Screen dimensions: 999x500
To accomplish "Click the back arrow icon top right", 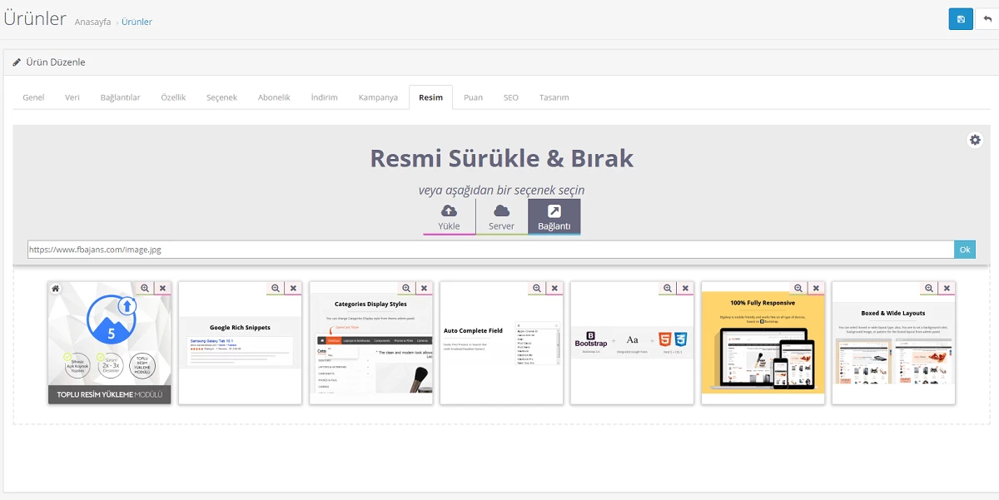I will 987,17.
